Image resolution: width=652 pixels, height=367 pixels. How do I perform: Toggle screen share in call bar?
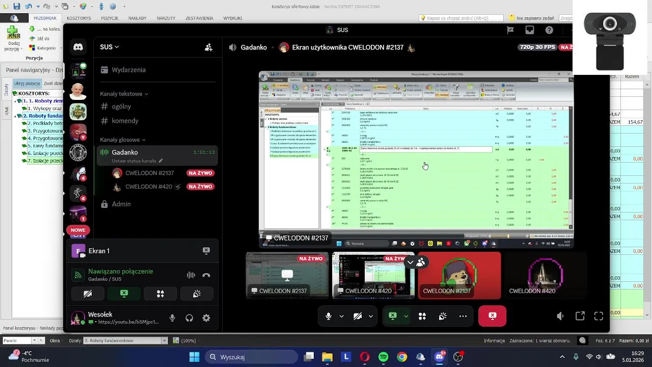393,316
